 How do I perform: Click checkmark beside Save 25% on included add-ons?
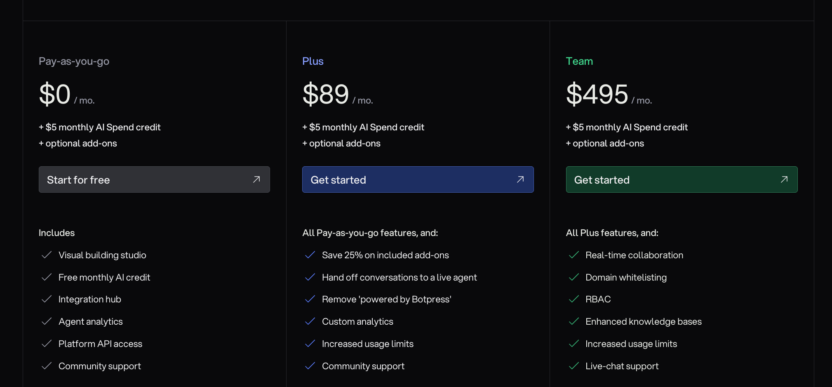(310, 255)
